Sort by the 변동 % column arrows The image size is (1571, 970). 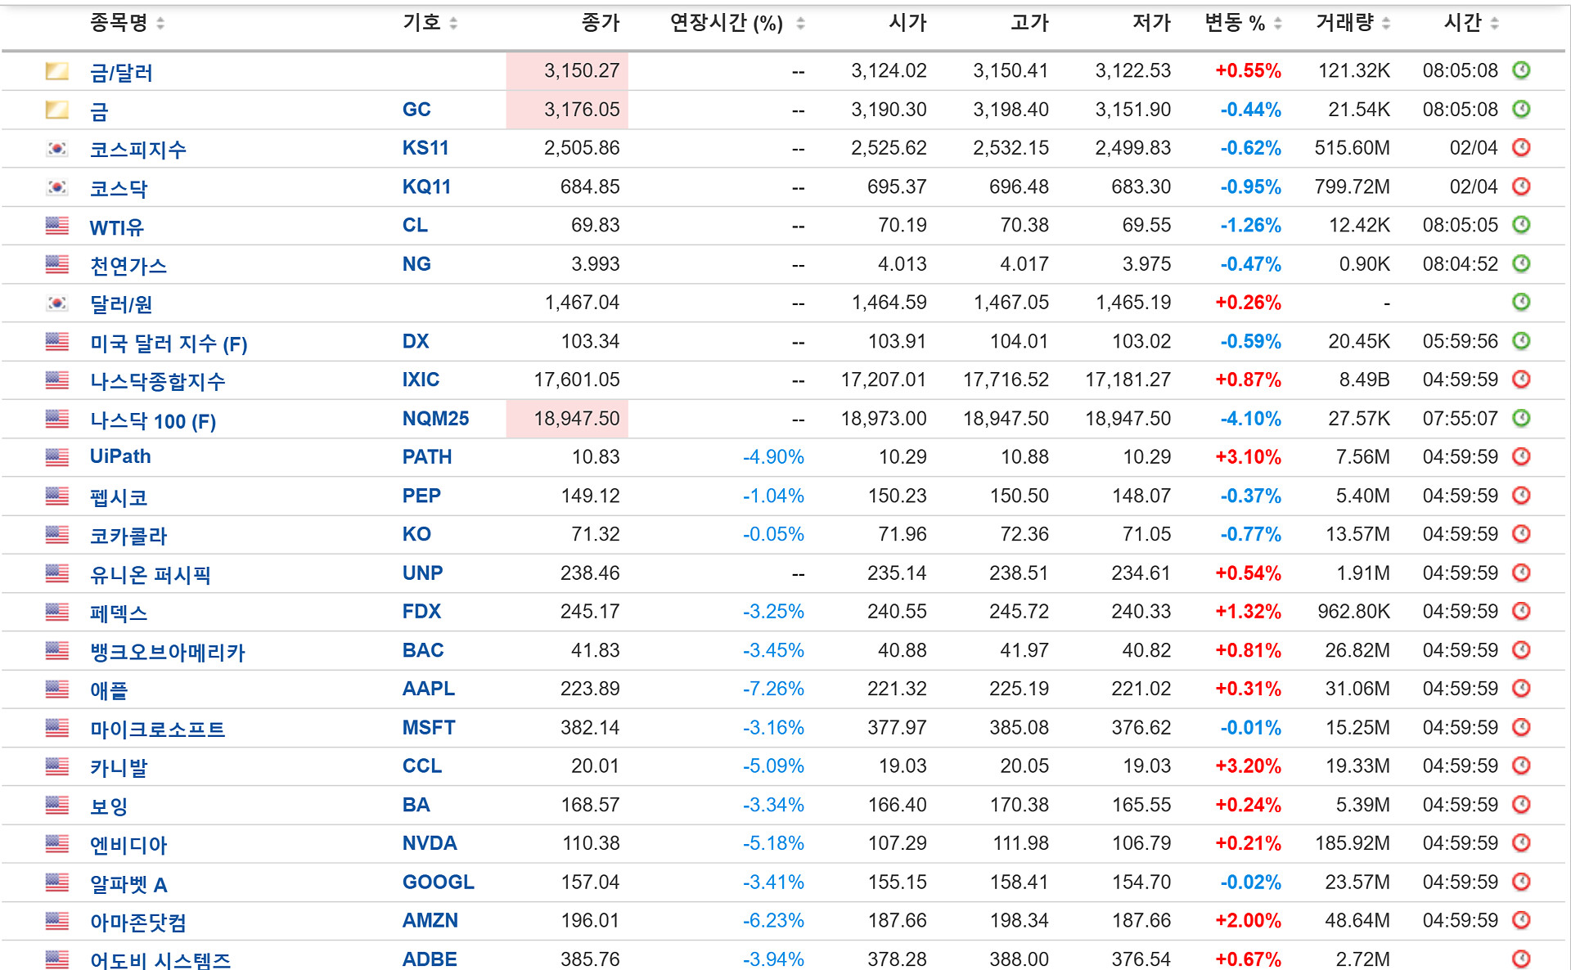1278,24
